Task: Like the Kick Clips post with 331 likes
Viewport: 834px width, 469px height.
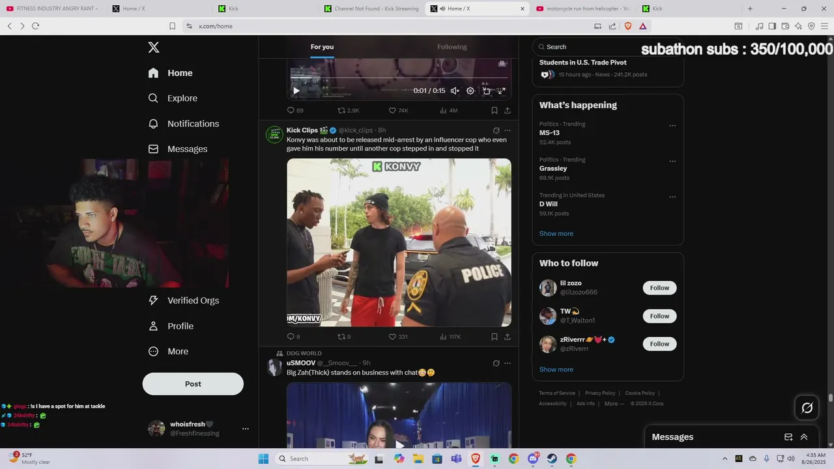Action: tap(398, 337)
